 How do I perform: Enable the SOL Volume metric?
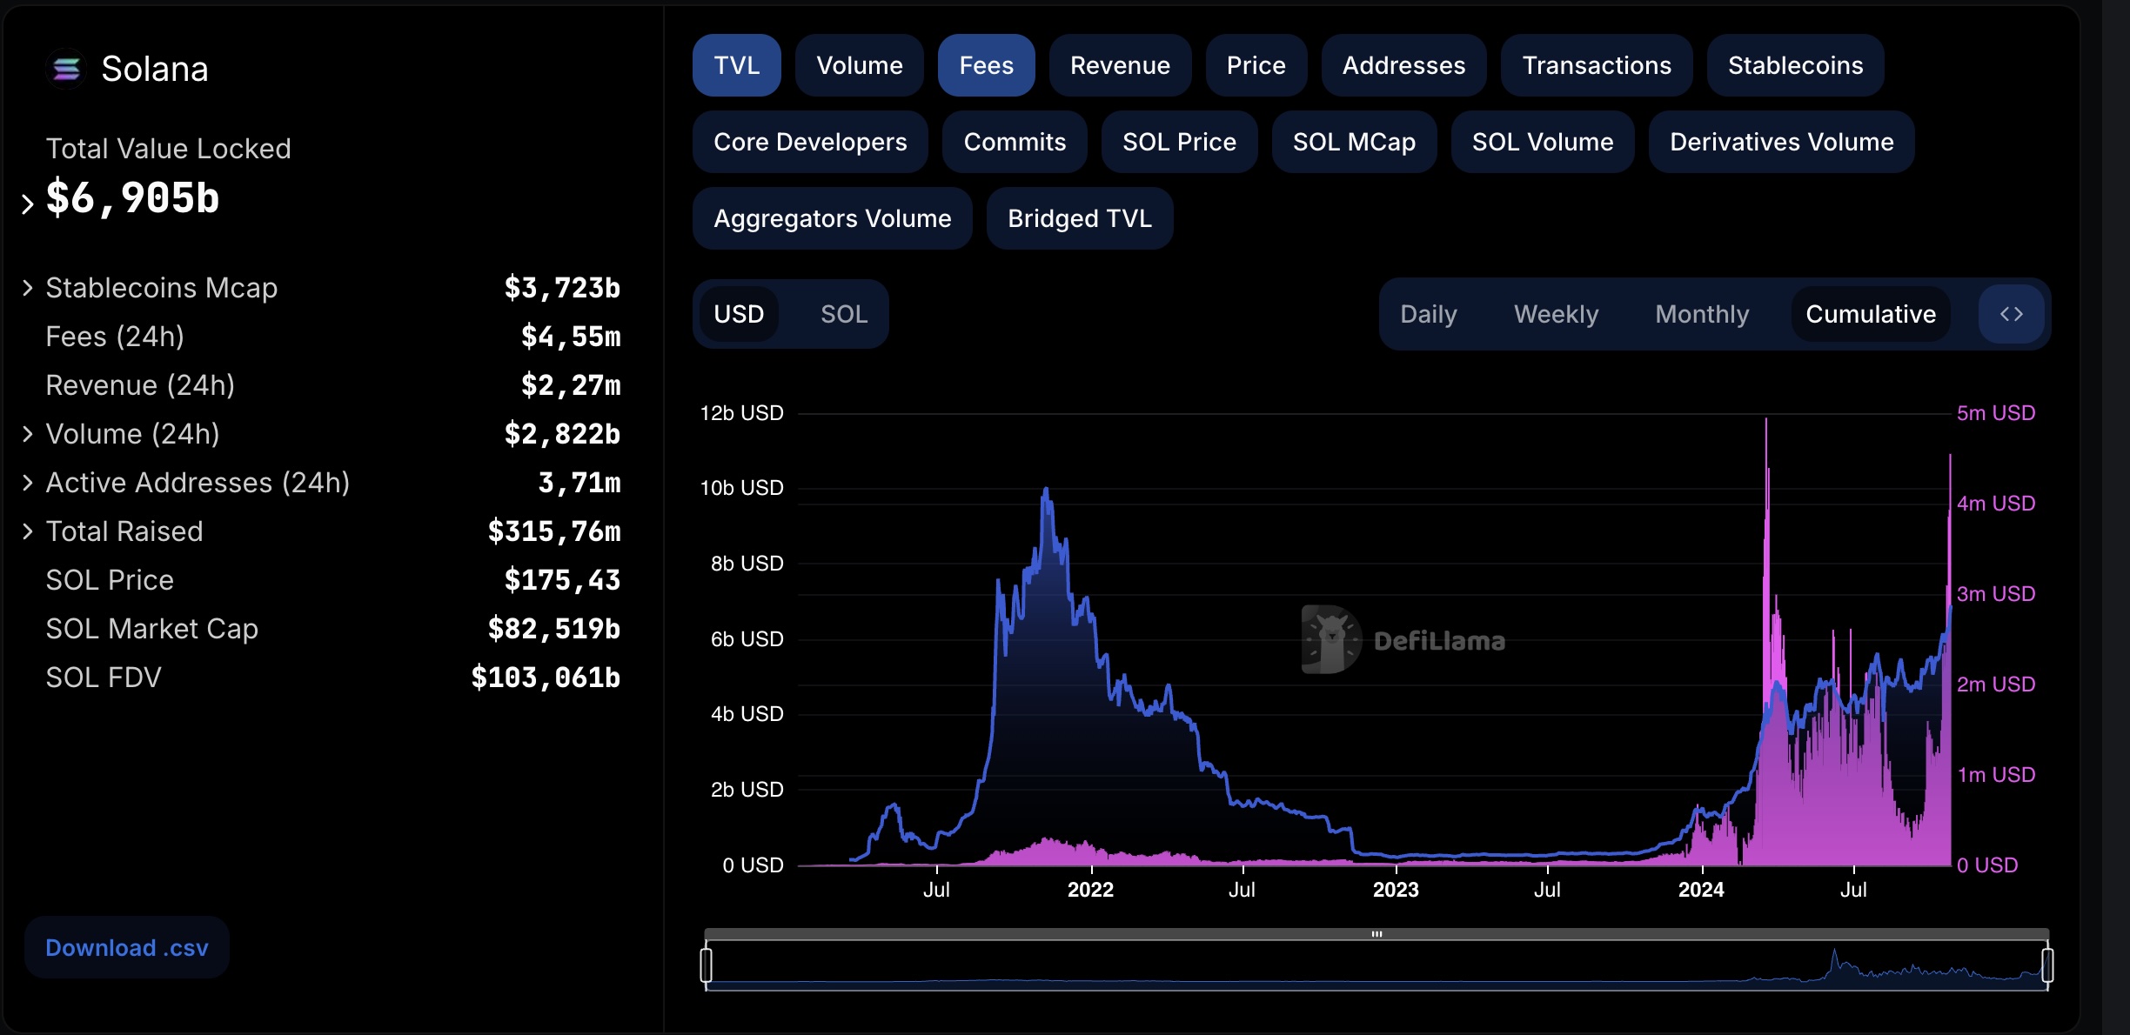[1543, 142]
